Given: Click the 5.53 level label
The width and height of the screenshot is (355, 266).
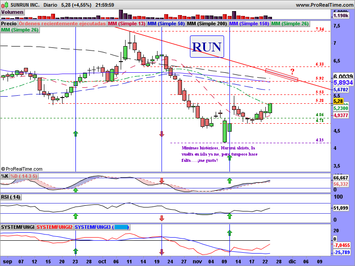Looking at the screenshot, I should 319,92.
